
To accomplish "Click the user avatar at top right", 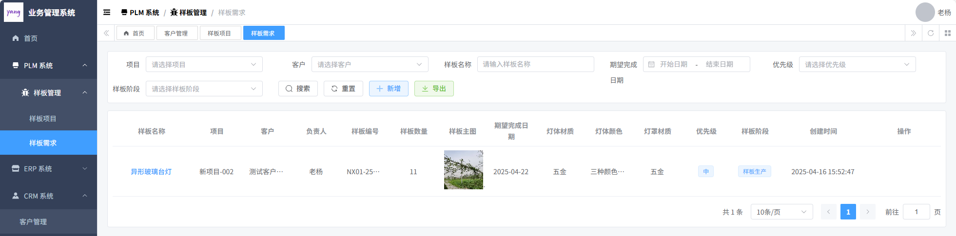I will (x=925, y=13).
